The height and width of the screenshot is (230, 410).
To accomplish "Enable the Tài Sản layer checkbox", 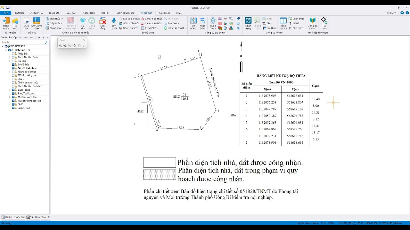I will click(x=13, y=61).
